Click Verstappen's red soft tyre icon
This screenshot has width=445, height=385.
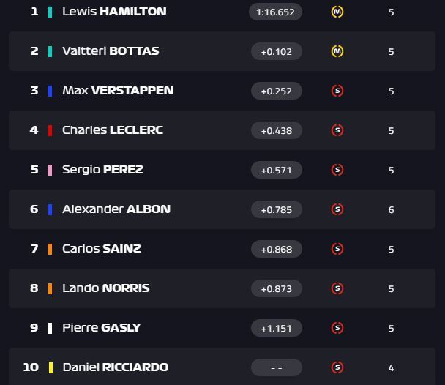pos(337,91)
